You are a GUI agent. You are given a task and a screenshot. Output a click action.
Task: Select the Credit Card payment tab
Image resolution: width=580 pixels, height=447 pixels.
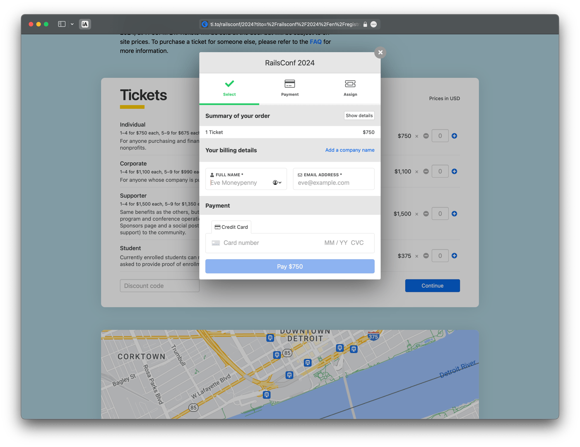pos(231,227)
